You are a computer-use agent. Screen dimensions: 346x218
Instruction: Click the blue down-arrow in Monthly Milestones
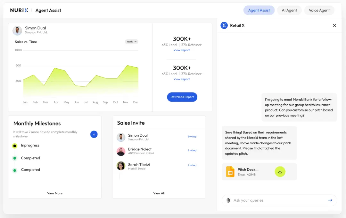94,134
